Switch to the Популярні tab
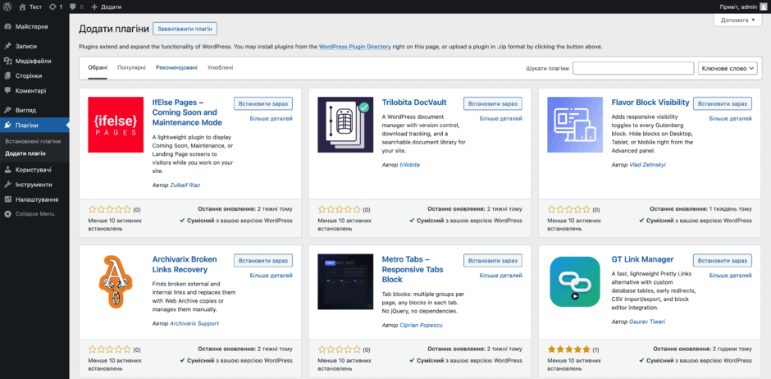Image resolution: width=771 pixels, height=379 pixels. pos(131,67)
